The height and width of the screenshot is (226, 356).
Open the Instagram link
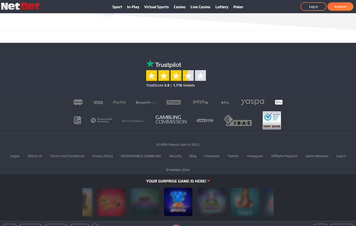255,156
